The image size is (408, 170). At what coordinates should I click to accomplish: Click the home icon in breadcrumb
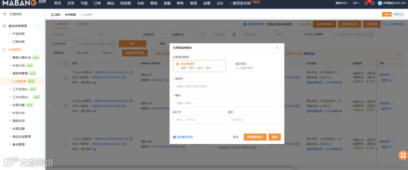(x=53, y=14)
